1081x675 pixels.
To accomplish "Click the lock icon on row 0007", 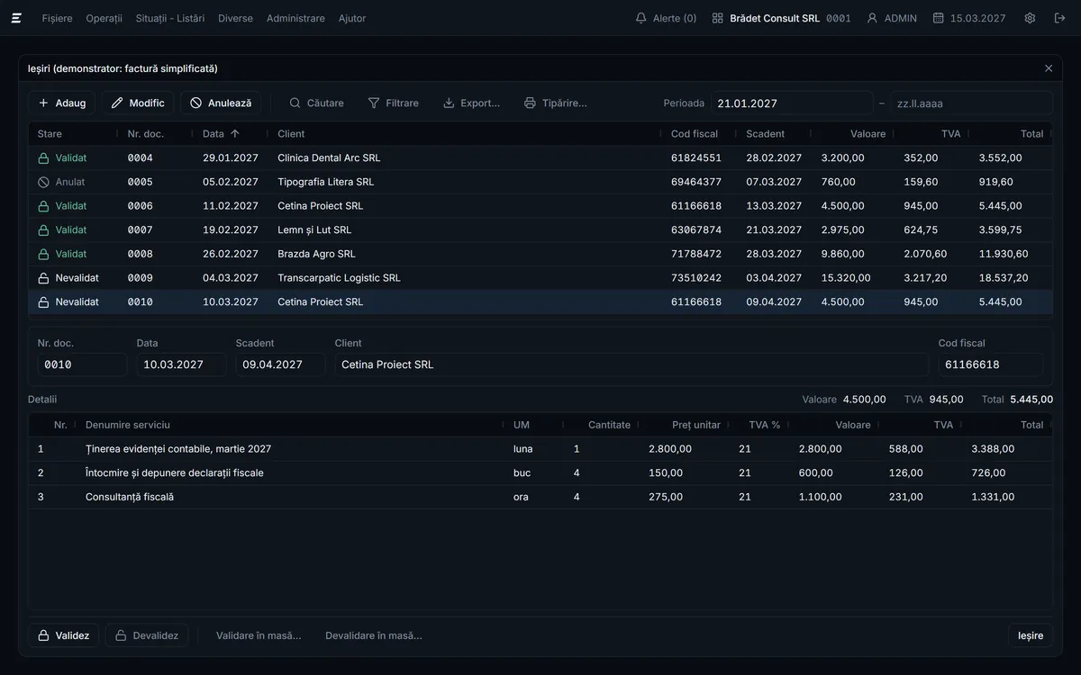I will (x=43, y=230).
